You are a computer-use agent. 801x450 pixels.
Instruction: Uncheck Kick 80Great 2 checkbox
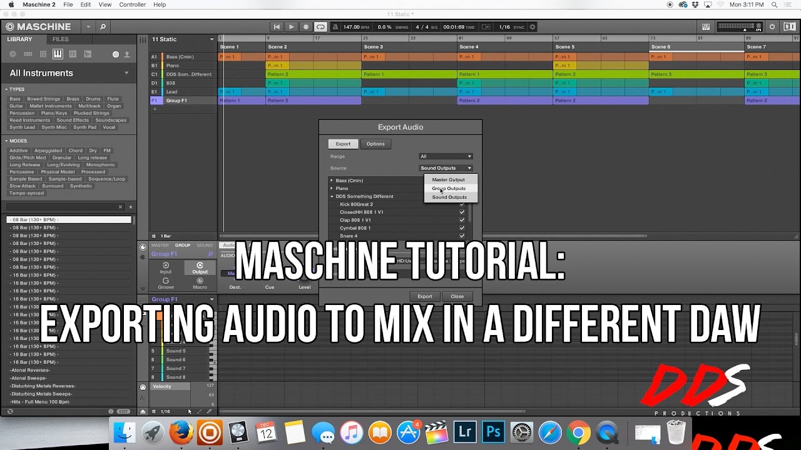(x=462, y=204)
